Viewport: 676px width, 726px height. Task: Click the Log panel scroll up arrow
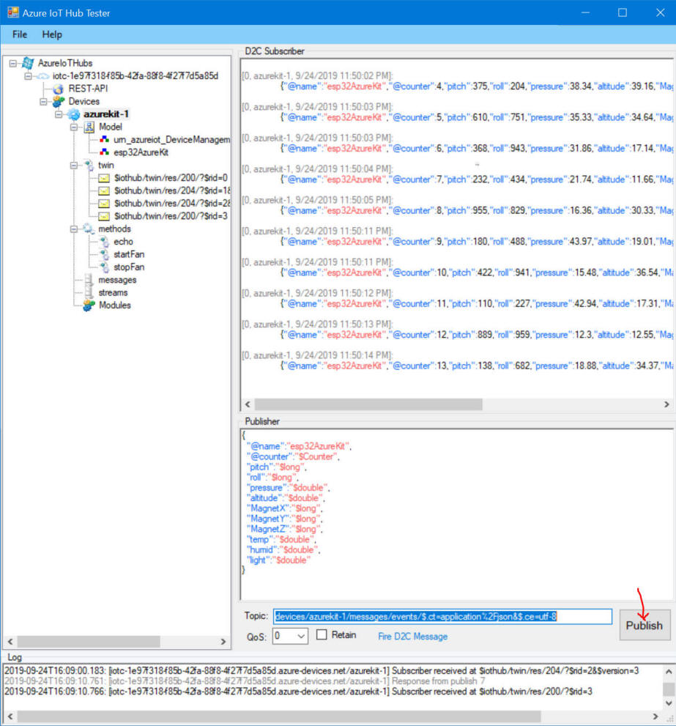pos(669,671)
